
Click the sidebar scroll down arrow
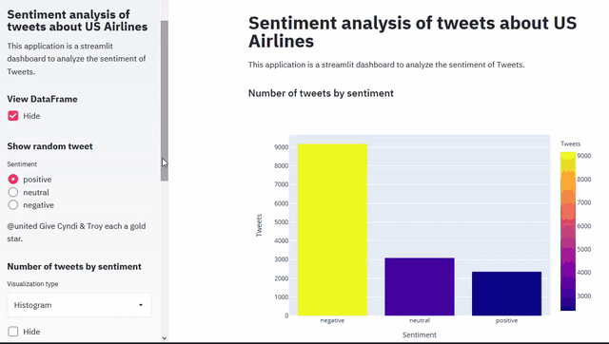pyautogui.click(x=165, y=338)
